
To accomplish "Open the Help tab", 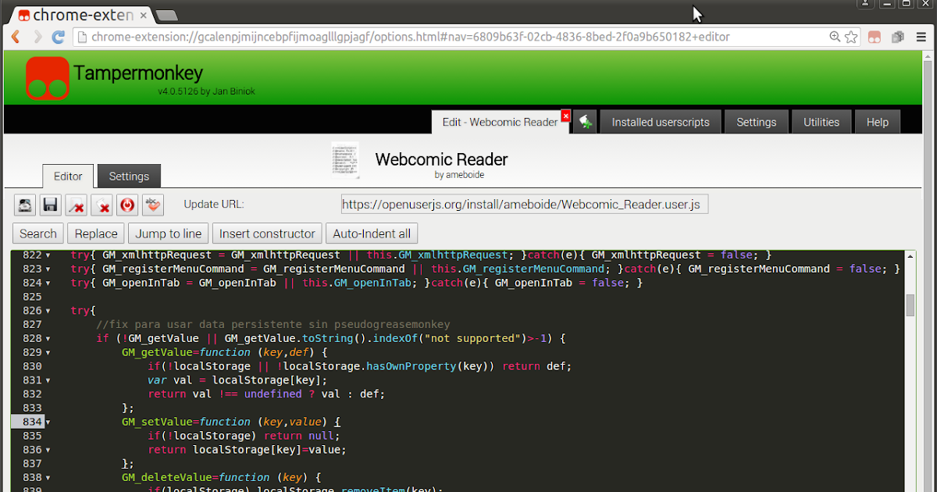I will [878, 122].
